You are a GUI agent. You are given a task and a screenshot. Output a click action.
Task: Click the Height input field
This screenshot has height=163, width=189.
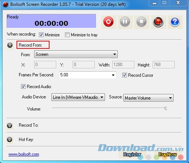pos(164,65)
